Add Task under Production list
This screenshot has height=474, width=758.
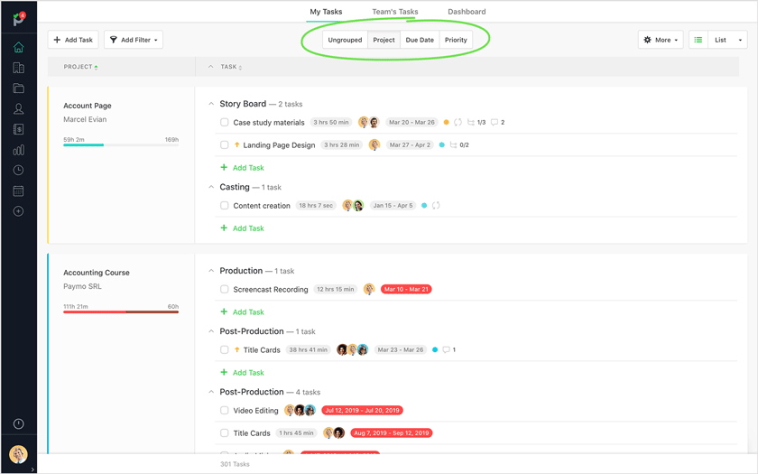click(x=242, y=312)
